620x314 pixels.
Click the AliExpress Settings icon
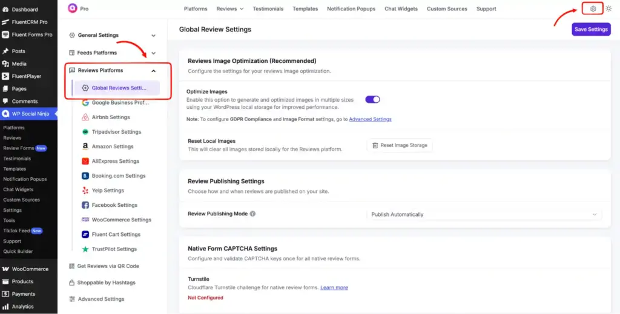(x=85, y=161)
